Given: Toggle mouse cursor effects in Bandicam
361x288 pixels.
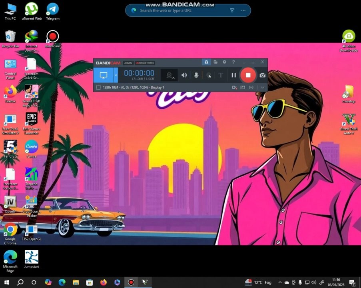Looking at the screenshot, I should click(209, 75).
